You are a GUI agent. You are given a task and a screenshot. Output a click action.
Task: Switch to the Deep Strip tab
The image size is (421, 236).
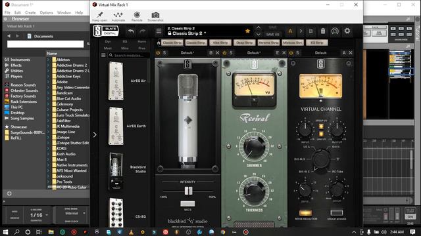point(244,43)
